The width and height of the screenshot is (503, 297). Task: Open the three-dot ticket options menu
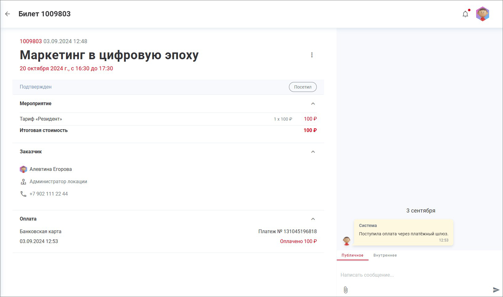point(312,55)
